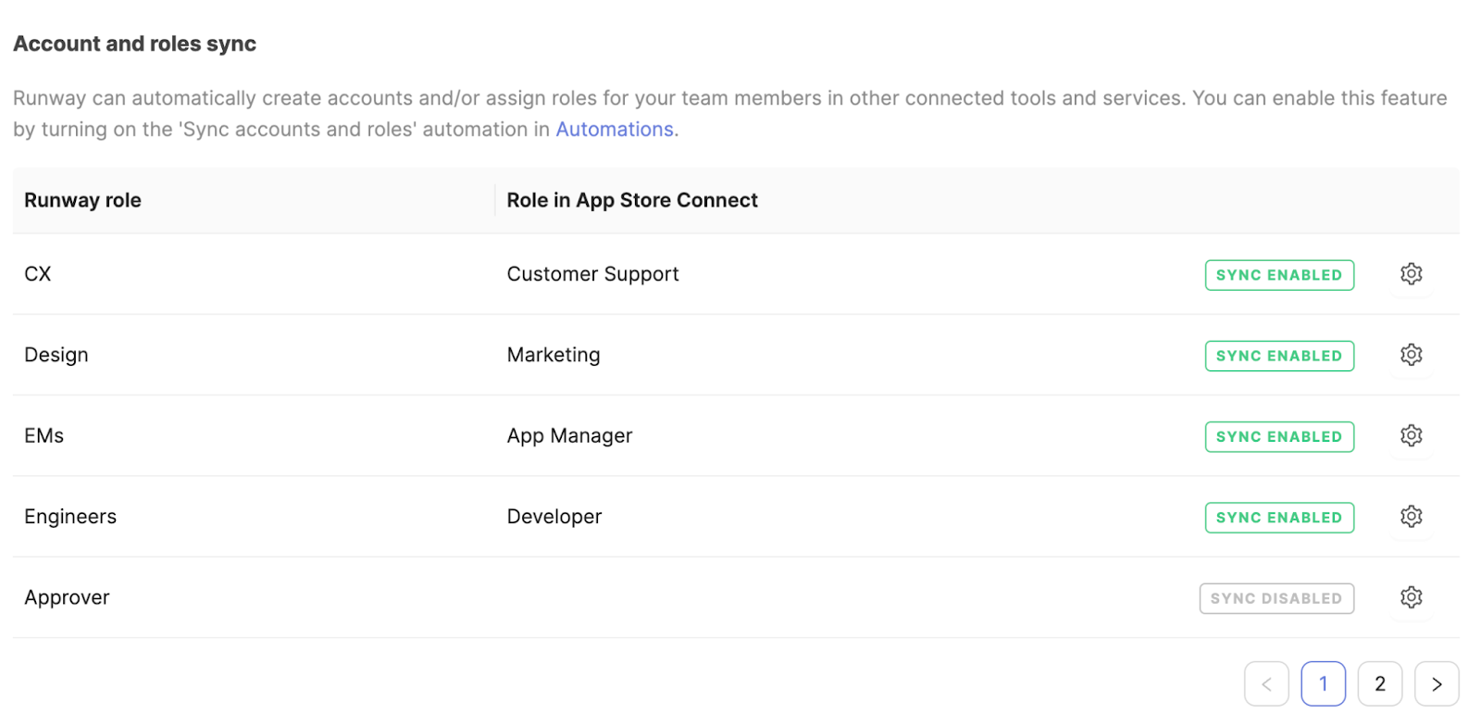The height and width of the screenshot is (726, 1481).
Task: Click gear icon for Approver role
Action: point(1411,597)
